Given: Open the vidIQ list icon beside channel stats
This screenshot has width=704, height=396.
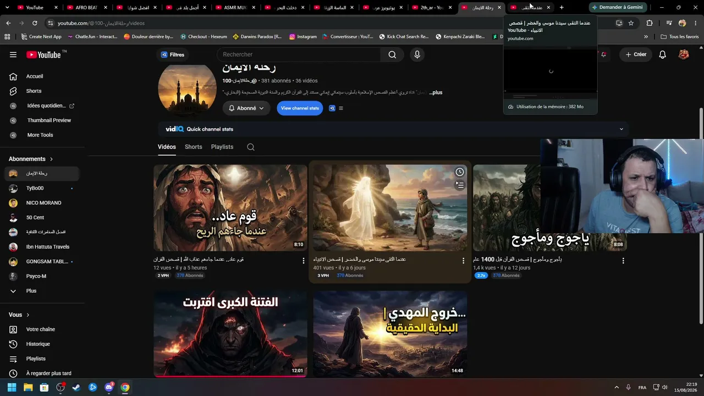Looking at the screenshot, I should [x=340, y=108].
